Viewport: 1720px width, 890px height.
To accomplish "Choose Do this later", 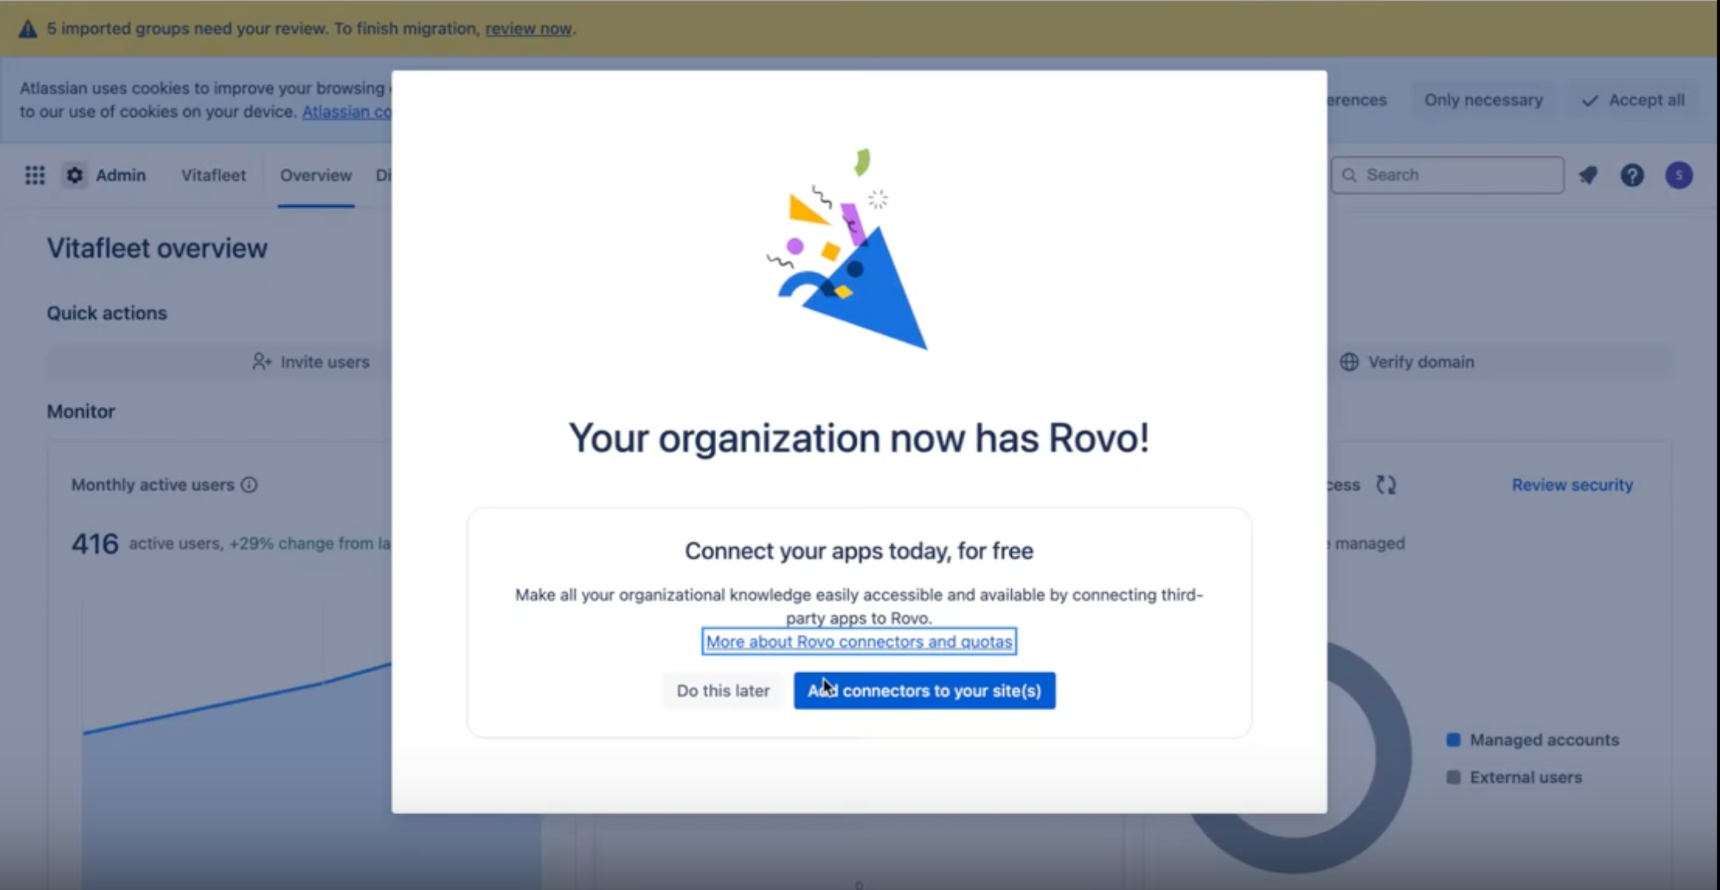I will [723, 690].
